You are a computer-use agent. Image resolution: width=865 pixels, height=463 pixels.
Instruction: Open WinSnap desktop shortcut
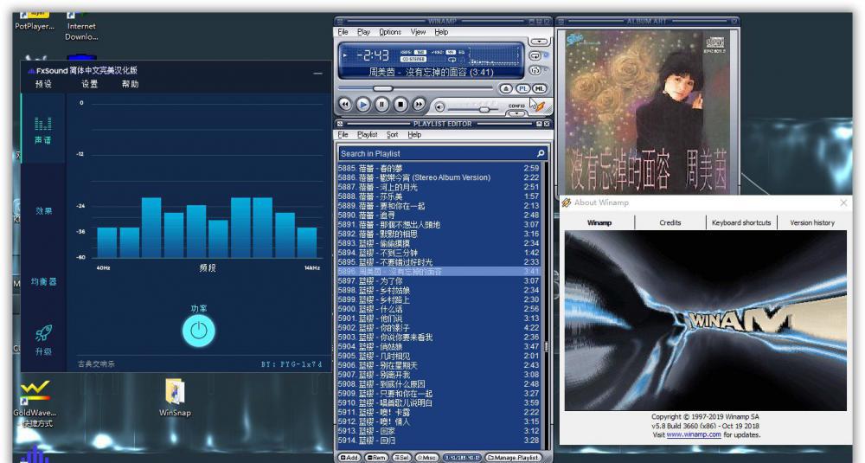[175, 396]
